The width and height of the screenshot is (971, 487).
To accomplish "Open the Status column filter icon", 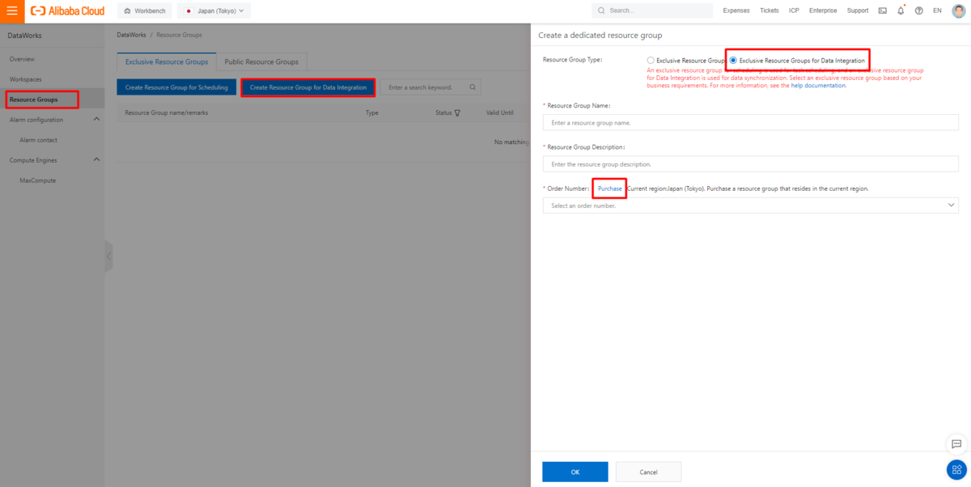I will coord(457,113).
